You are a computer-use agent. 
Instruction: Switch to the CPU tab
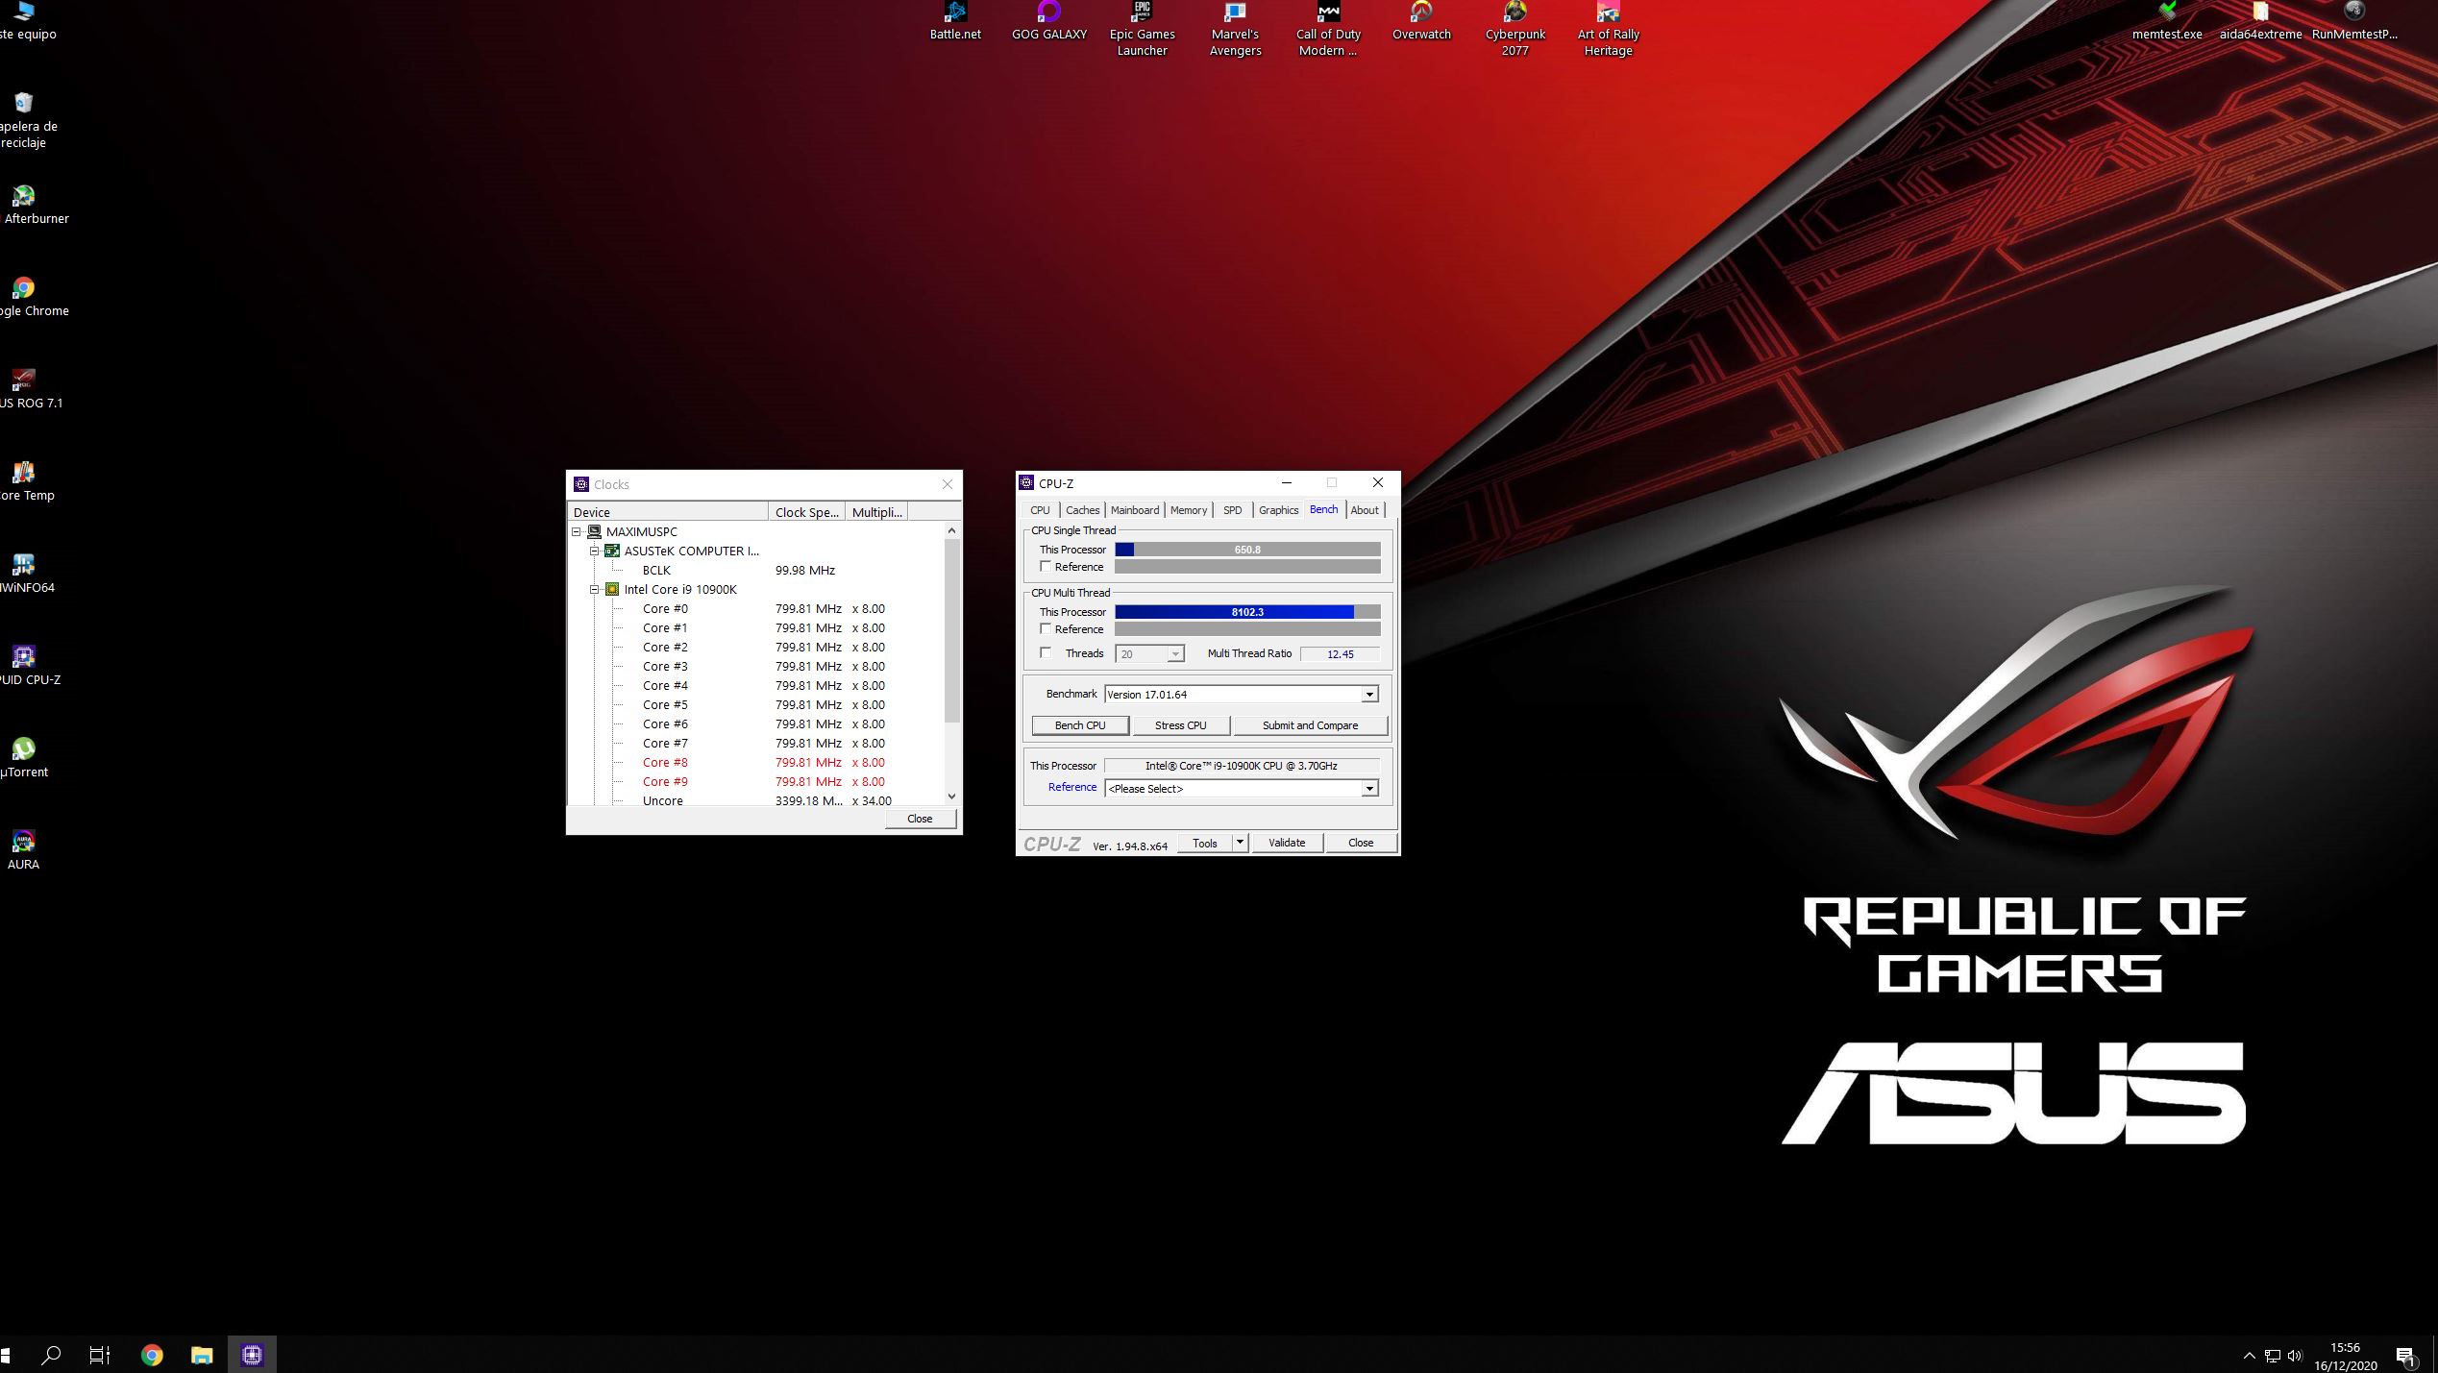(1040, 510)
